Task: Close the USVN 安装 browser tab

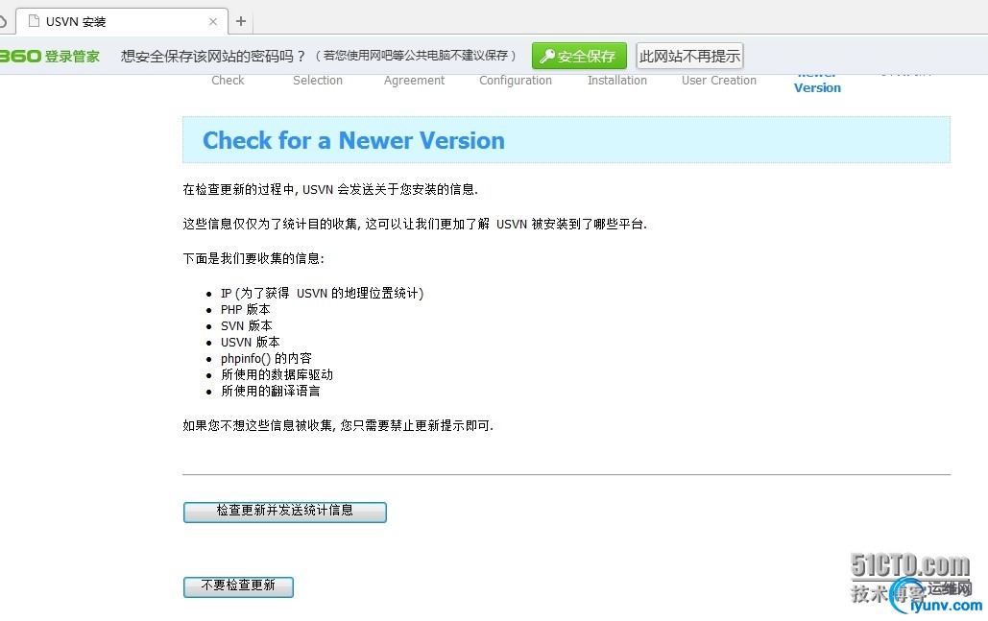Action: tap(213, 21)
